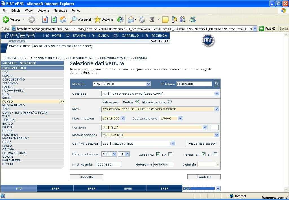Toggle the Porte 3P checkbox
This screenshot has height=200, width=289.
203,154
